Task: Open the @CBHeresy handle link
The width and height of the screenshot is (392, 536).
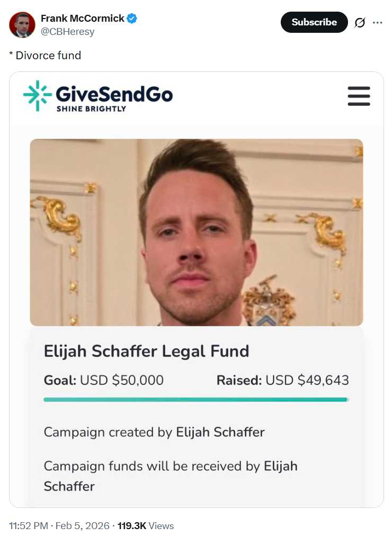Action: 67,31
